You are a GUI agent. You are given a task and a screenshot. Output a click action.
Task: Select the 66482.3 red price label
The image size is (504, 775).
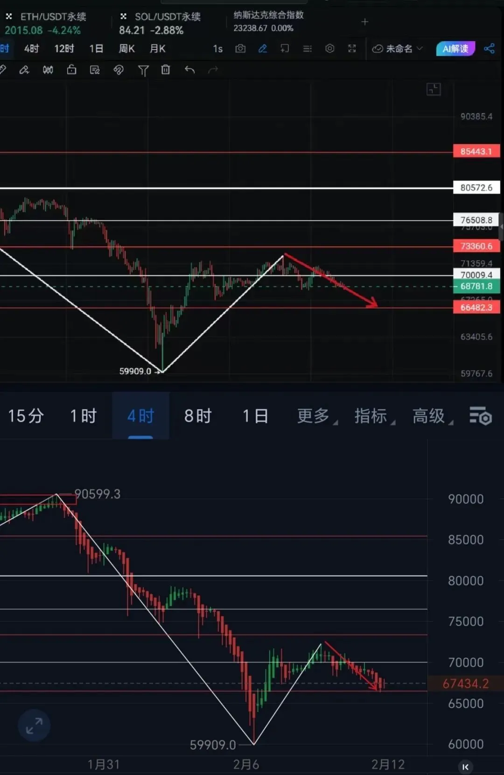[476, 307]
